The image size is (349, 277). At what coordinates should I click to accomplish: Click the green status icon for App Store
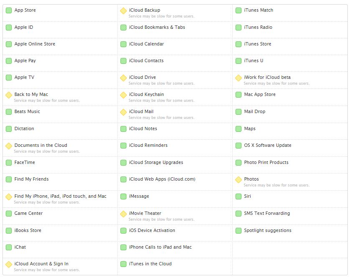[9, 10]
